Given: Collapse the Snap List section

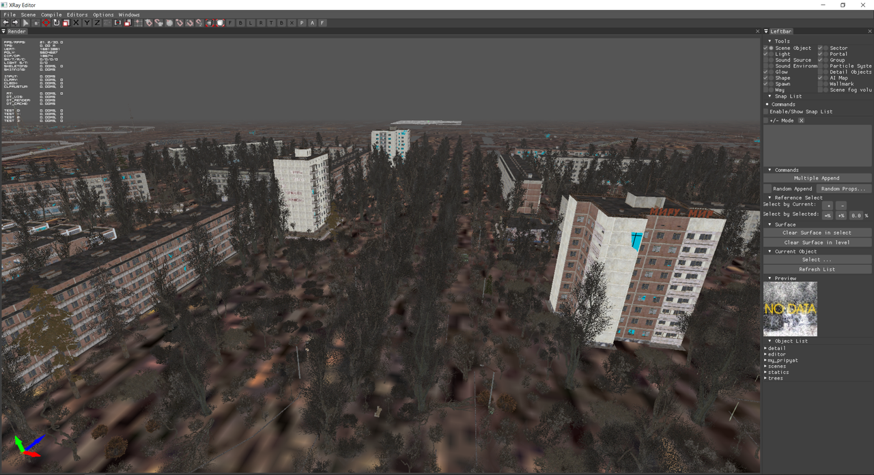Looking at the screenshot, I should 770,96.
